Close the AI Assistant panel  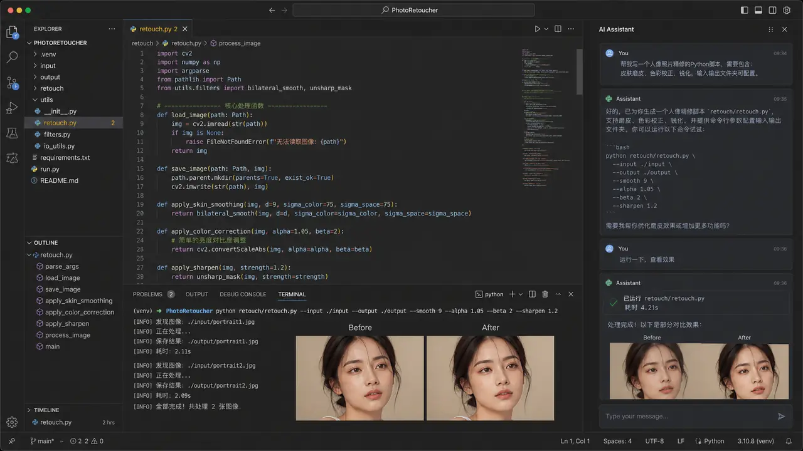click(784, 29)
